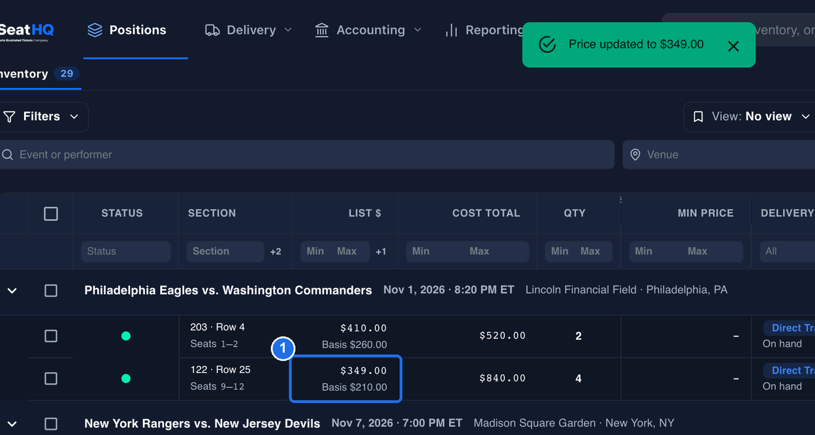
Task: Focus the List $ Min Max filter
Action: point(335,251)
